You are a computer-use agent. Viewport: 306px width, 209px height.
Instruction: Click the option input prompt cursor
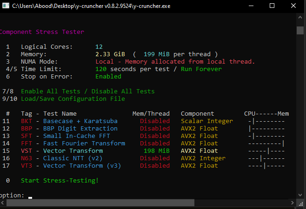(x=30, y=197)
